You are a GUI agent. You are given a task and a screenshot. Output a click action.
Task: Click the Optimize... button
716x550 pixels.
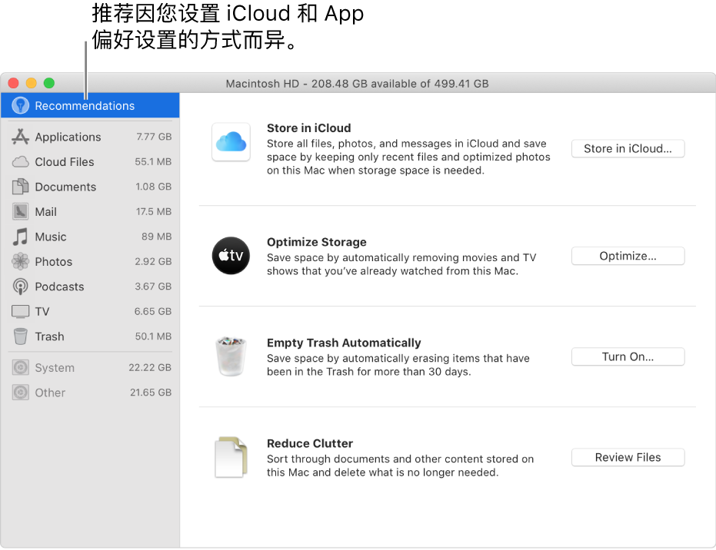pyautogui.click(x=628, y=256)
